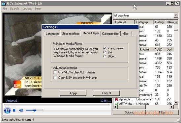Sort list by Channel column header
The width and height of the screenshot is (181, 123).
pos(124,22)
